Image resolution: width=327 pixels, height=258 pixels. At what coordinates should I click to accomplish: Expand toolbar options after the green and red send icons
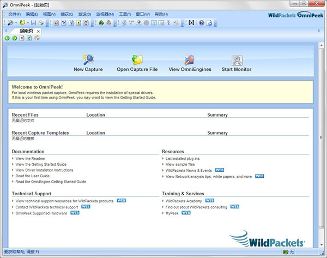115,24
